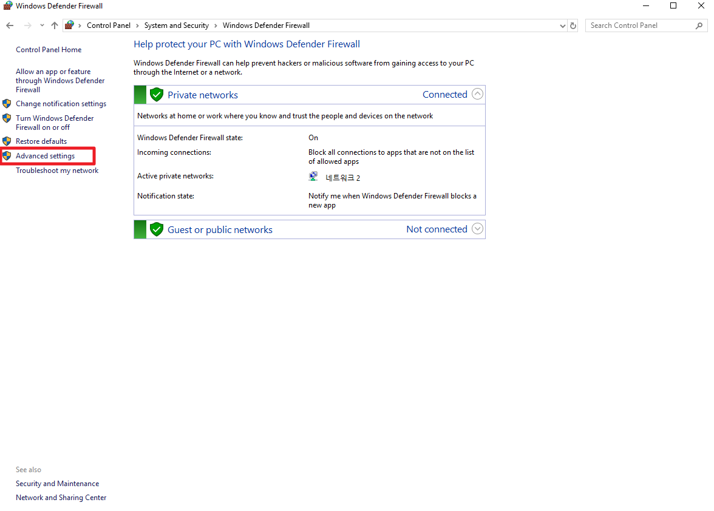This screenshot has height=511, width=714.
Task: Click the shield icon beside Turn Windows Defender Firewall
Action: click(x=7, y=118)
